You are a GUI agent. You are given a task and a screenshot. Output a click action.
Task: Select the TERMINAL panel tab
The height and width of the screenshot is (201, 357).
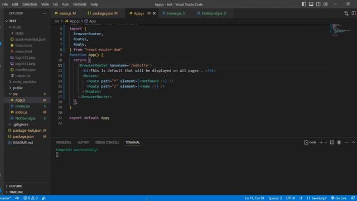pyautogui.click(x=133, y=142)
